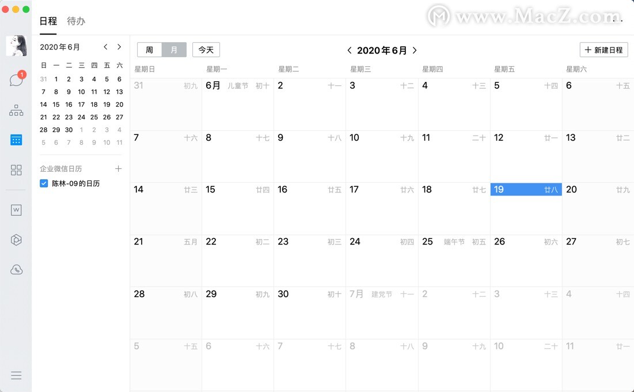Click 2020年6月 title in main calendar
This screenshot has width=634, height=392.
382,50
